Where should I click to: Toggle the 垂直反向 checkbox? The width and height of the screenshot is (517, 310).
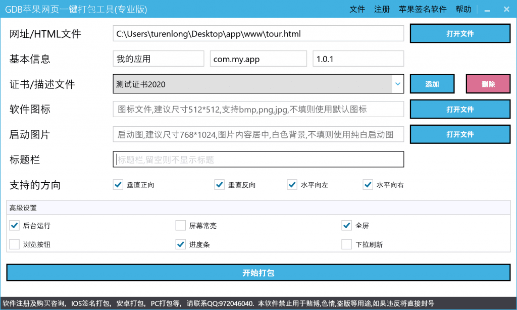click(219, 185)
